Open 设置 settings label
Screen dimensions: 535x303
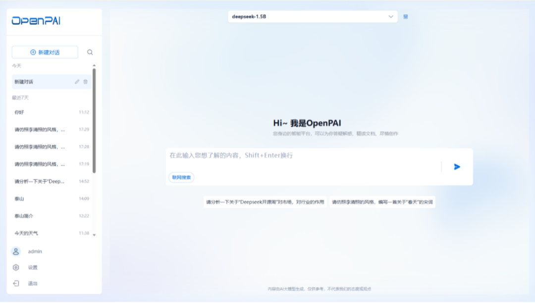[33, 268]
